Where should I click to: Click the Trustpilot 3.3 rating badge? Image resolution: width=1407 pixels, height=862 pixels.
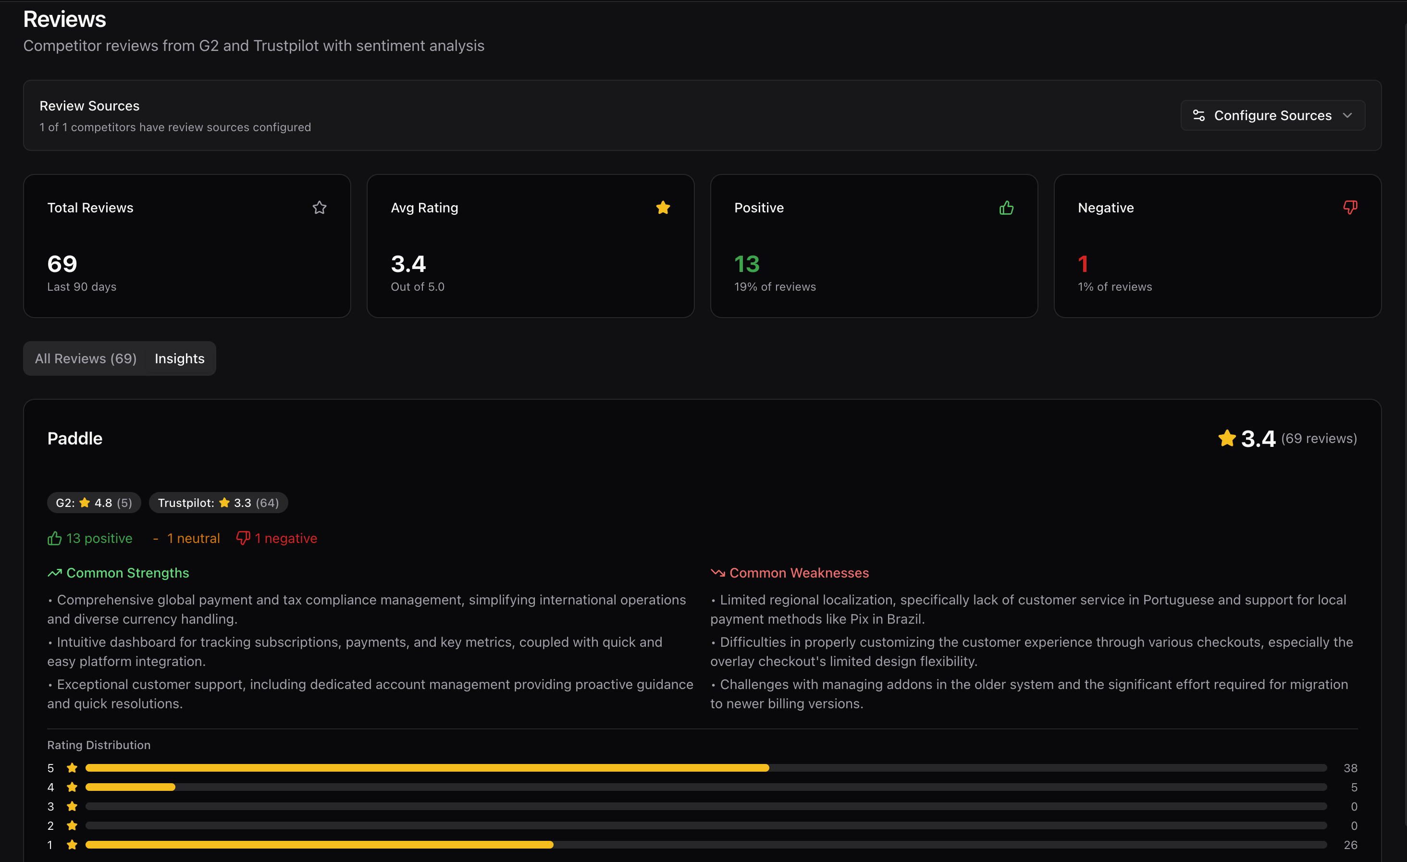click(x=218, y=503)
